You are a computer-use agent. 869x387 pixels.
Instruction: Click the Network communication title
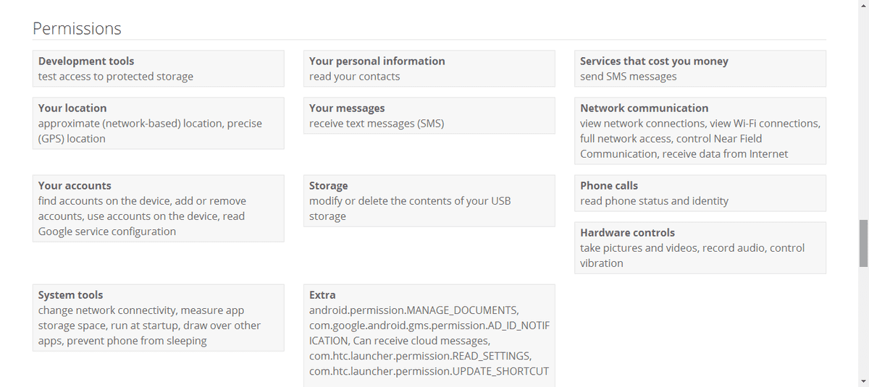click(x=644, y=109)
